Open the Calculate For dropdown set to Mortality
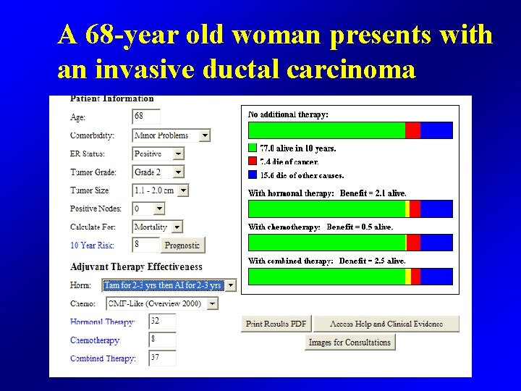 coord(158,227)
